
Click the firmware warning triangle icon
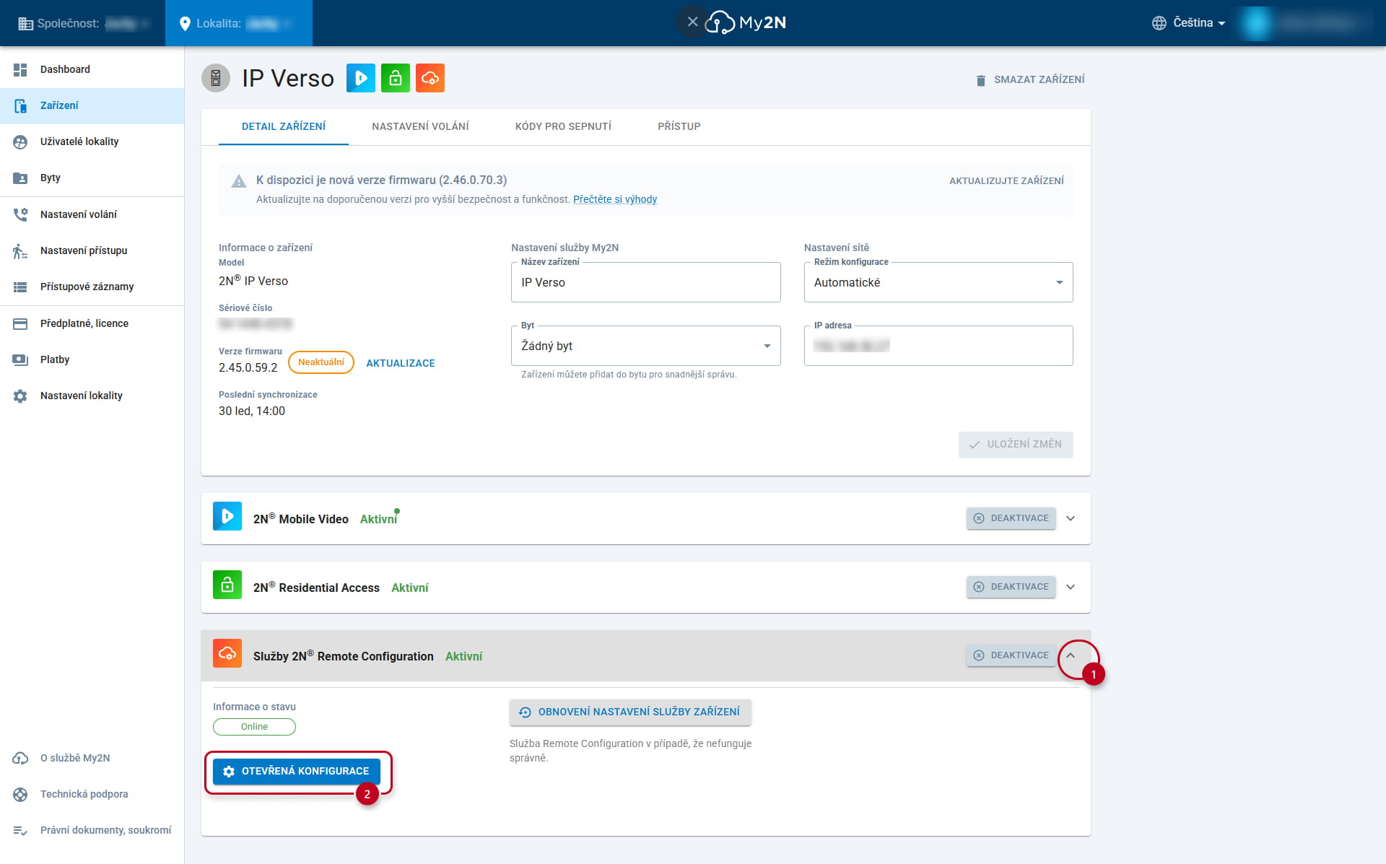point(239,181)
